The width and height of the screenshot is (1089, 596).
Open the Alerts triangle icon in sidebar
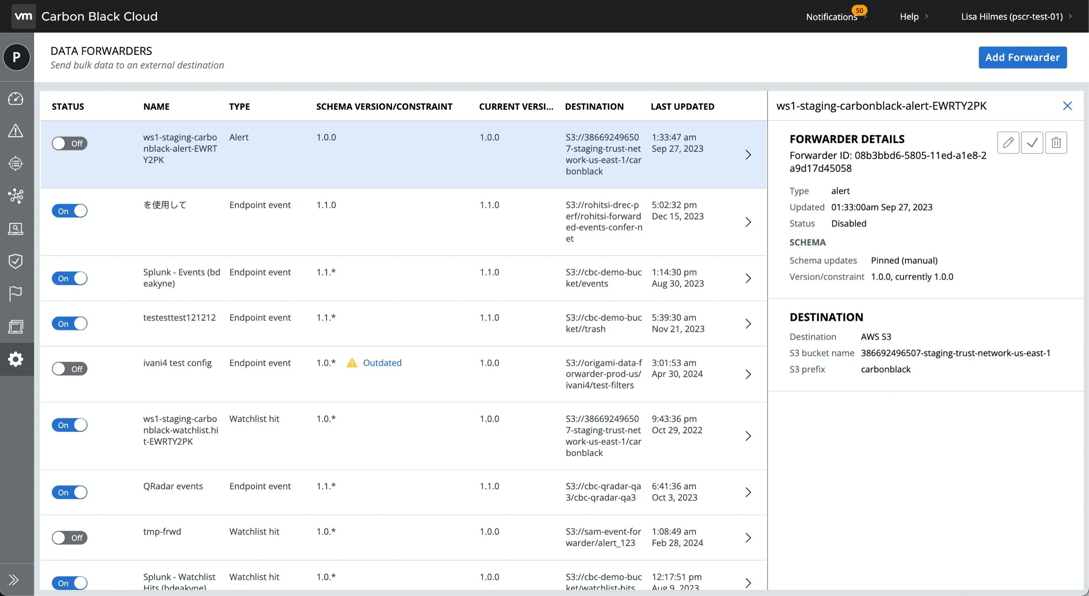pos(16,131)
